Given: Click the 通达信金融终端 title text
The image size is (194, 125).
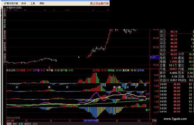Looking at the screenshot, I should (99, 3).
